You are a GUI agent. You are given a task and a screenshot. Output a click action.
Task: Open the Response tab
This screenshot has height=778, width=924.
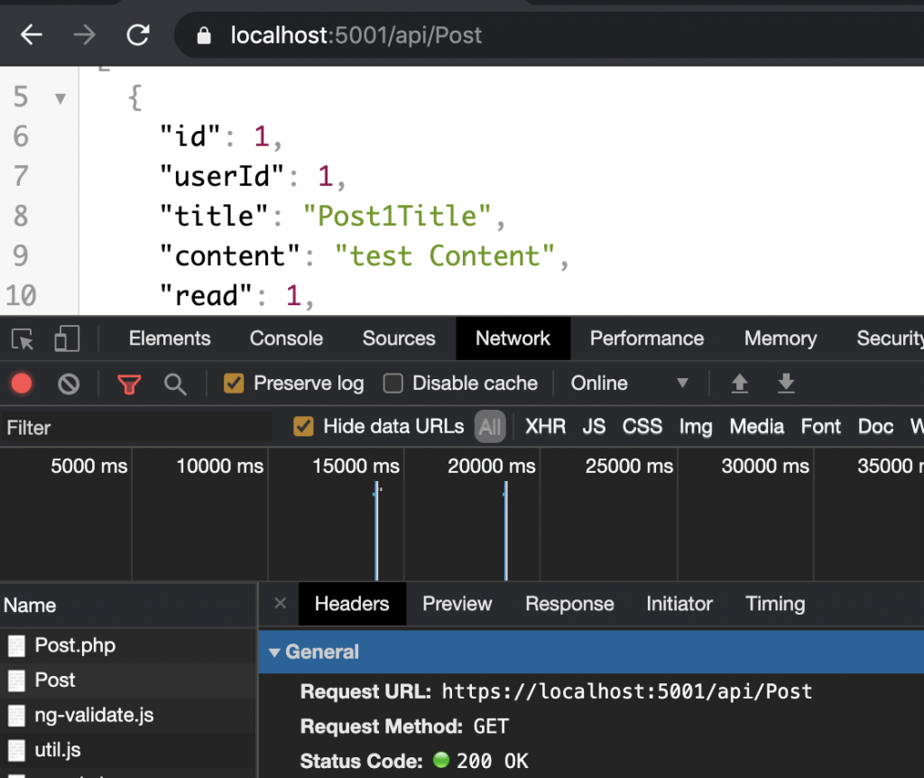(569, 604)
